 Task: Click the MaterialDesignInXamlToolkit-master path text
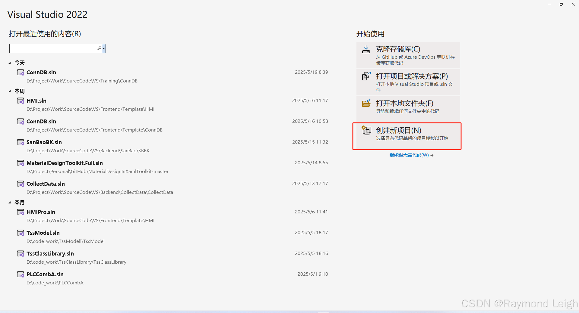click(x=97, y=172)
